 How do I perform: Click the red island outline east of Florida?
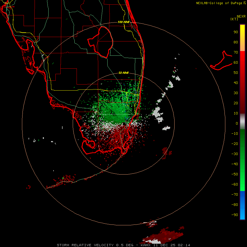click(x=221, y=60)
